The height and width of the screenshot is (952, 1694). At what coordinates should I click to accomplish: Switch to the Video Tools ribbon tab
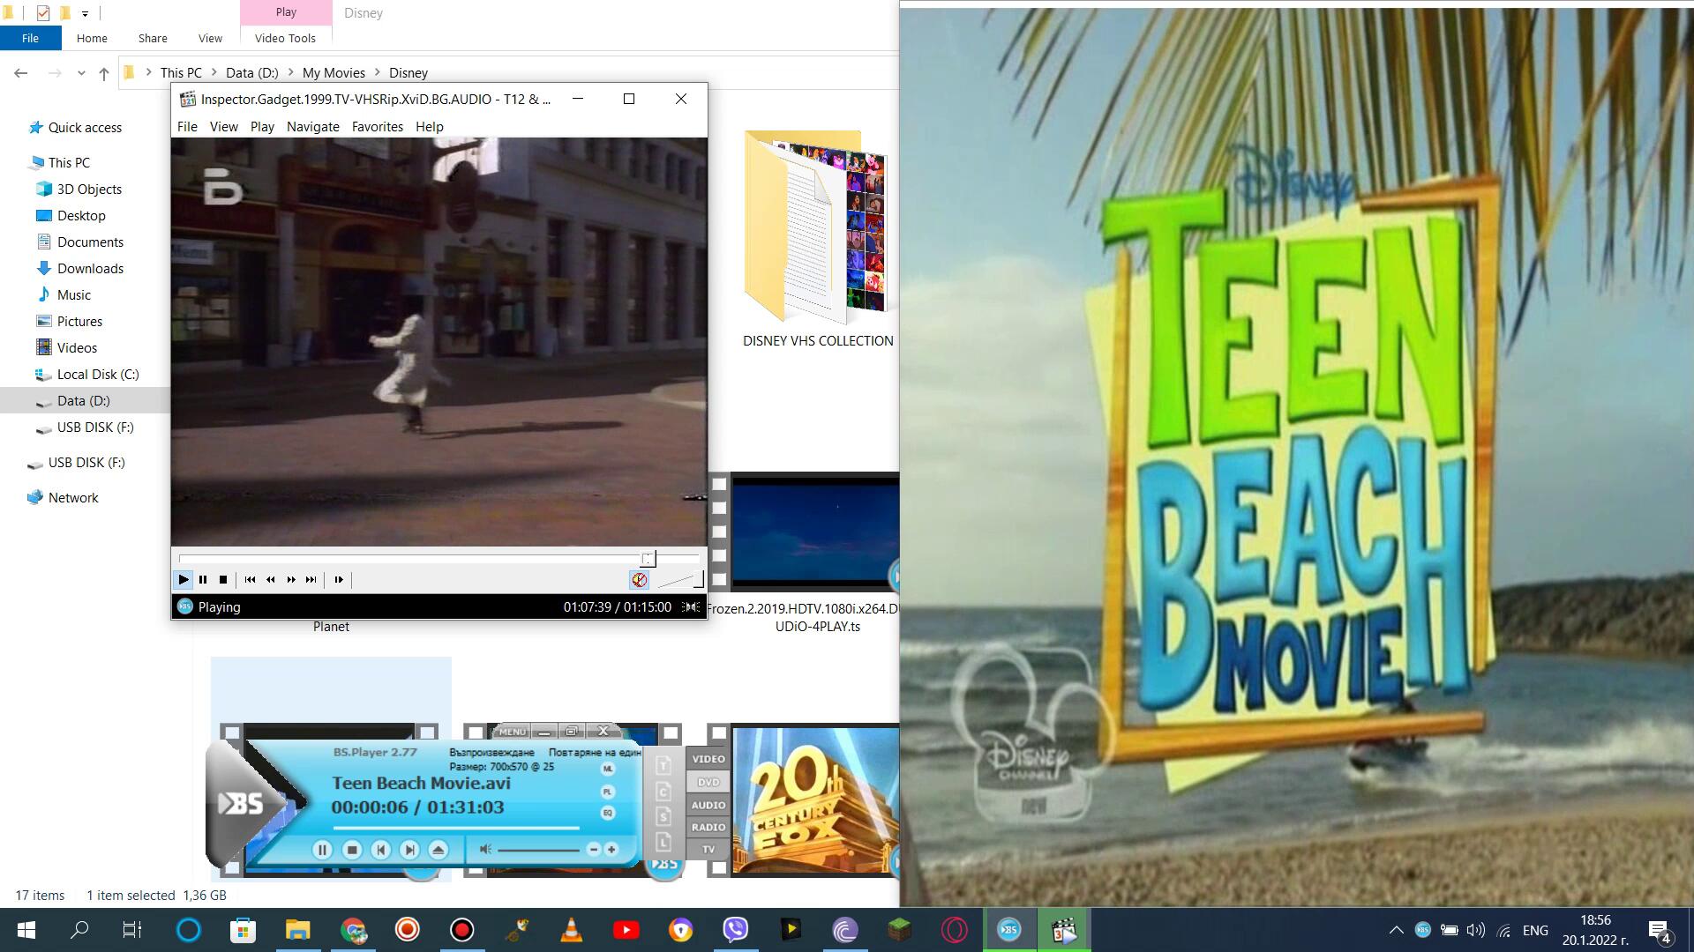click(285, 38)
